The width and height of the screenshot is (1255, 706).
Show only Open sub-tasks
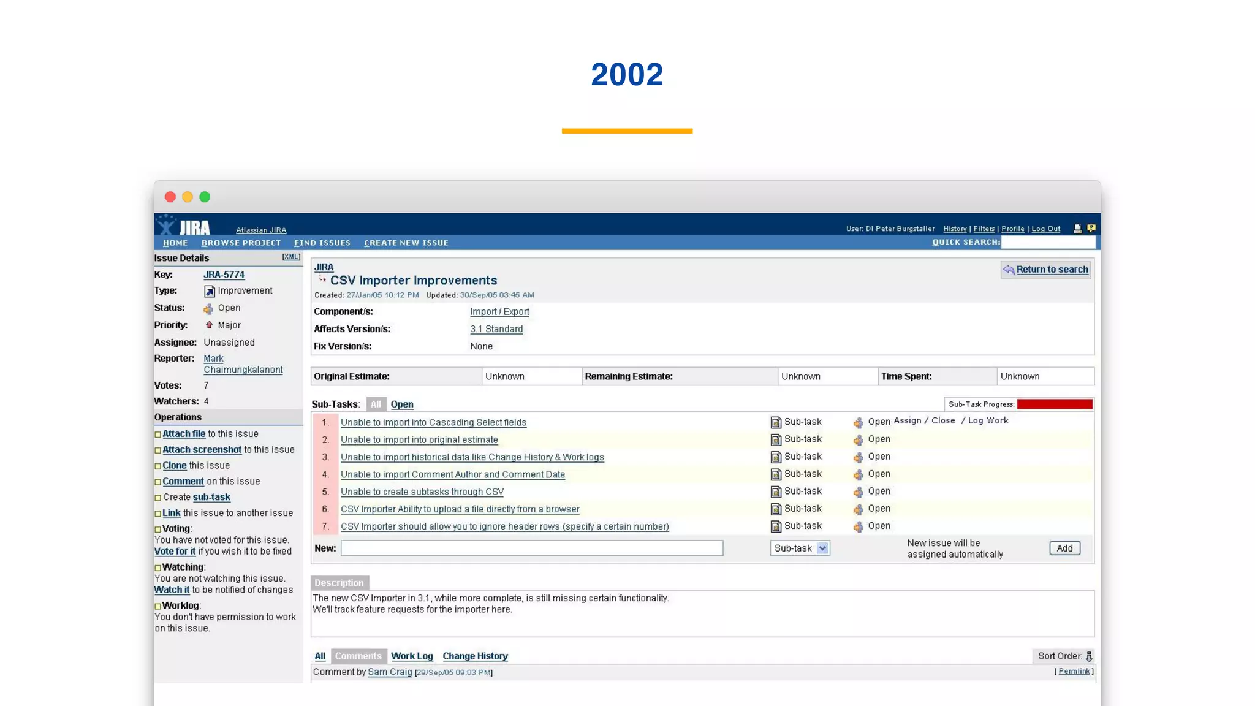pyautogui.click(x=402, y=404)
